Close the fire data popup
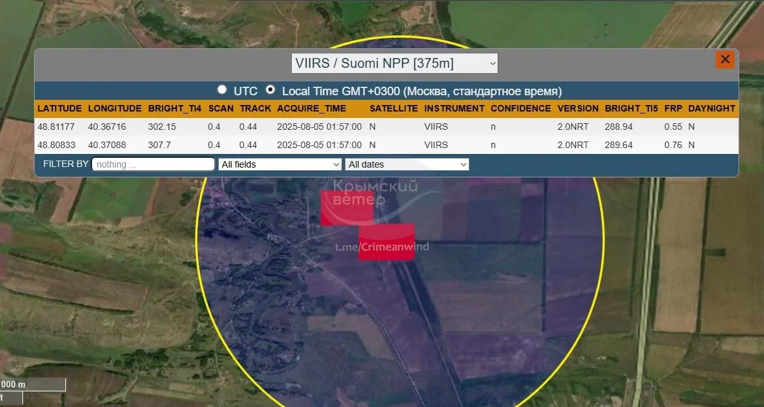The height and width of the screenshot is (407, 764). 725,59
